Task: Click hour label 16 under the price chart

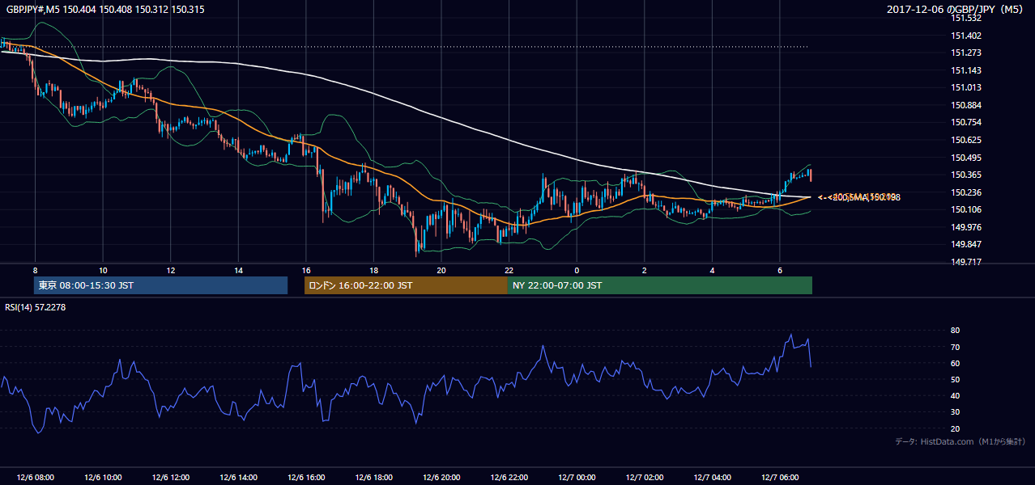Action: coord(306,270)
